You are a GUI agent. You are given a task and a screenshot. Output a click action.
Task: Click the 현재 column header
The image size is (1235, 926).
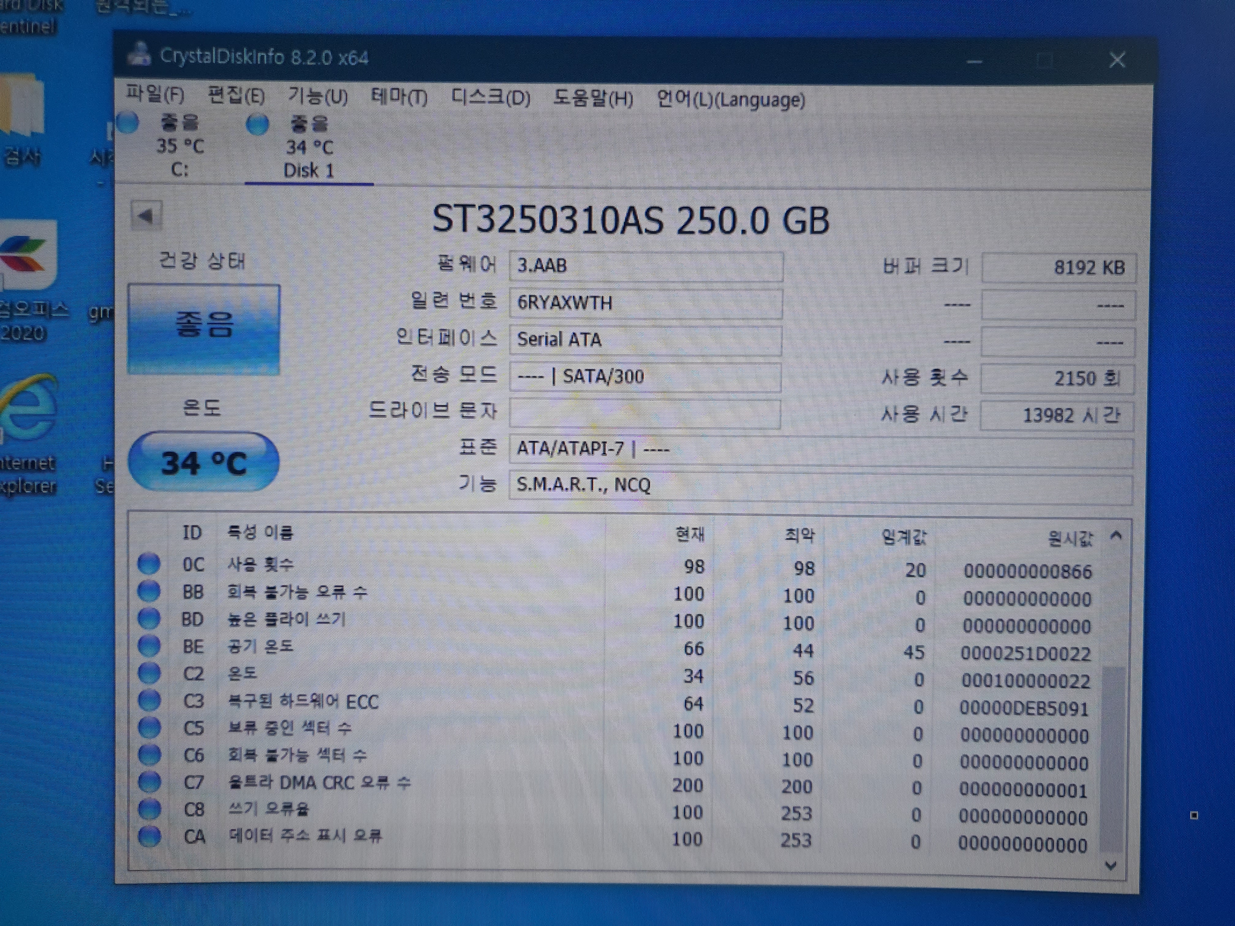click(x=690, y=535)
